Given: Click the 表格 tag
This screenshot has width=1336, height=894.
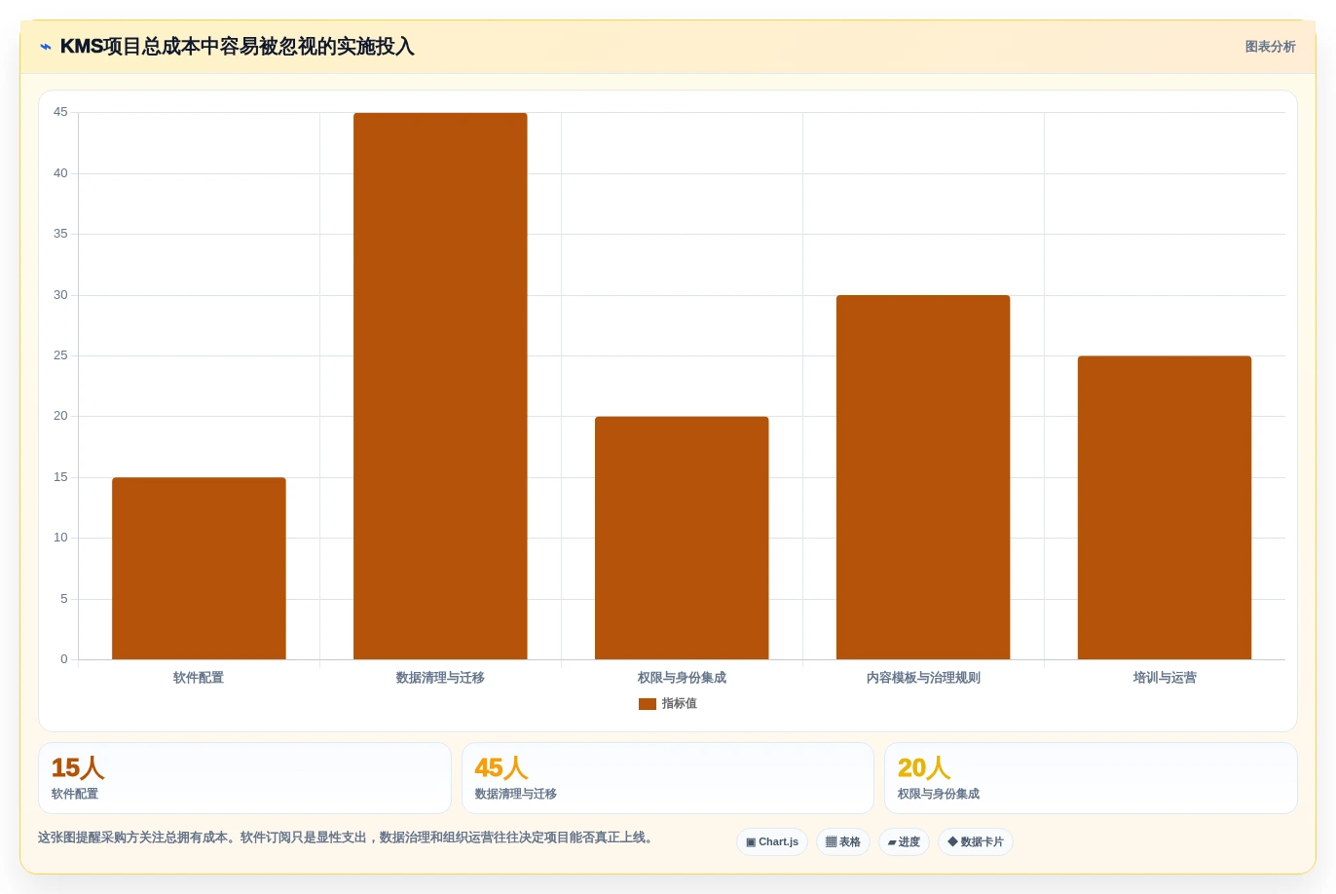Looking at the screenshot, I should click(843, 842).
